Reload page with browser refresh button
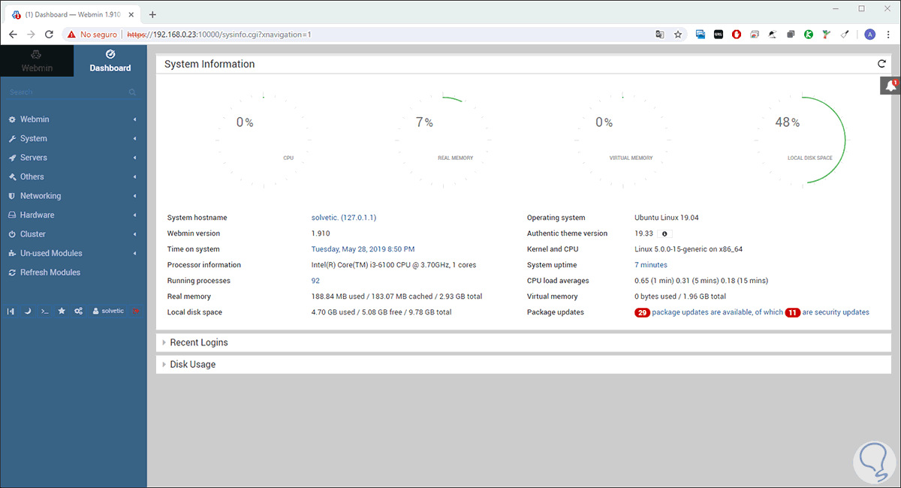 [50, 35]
